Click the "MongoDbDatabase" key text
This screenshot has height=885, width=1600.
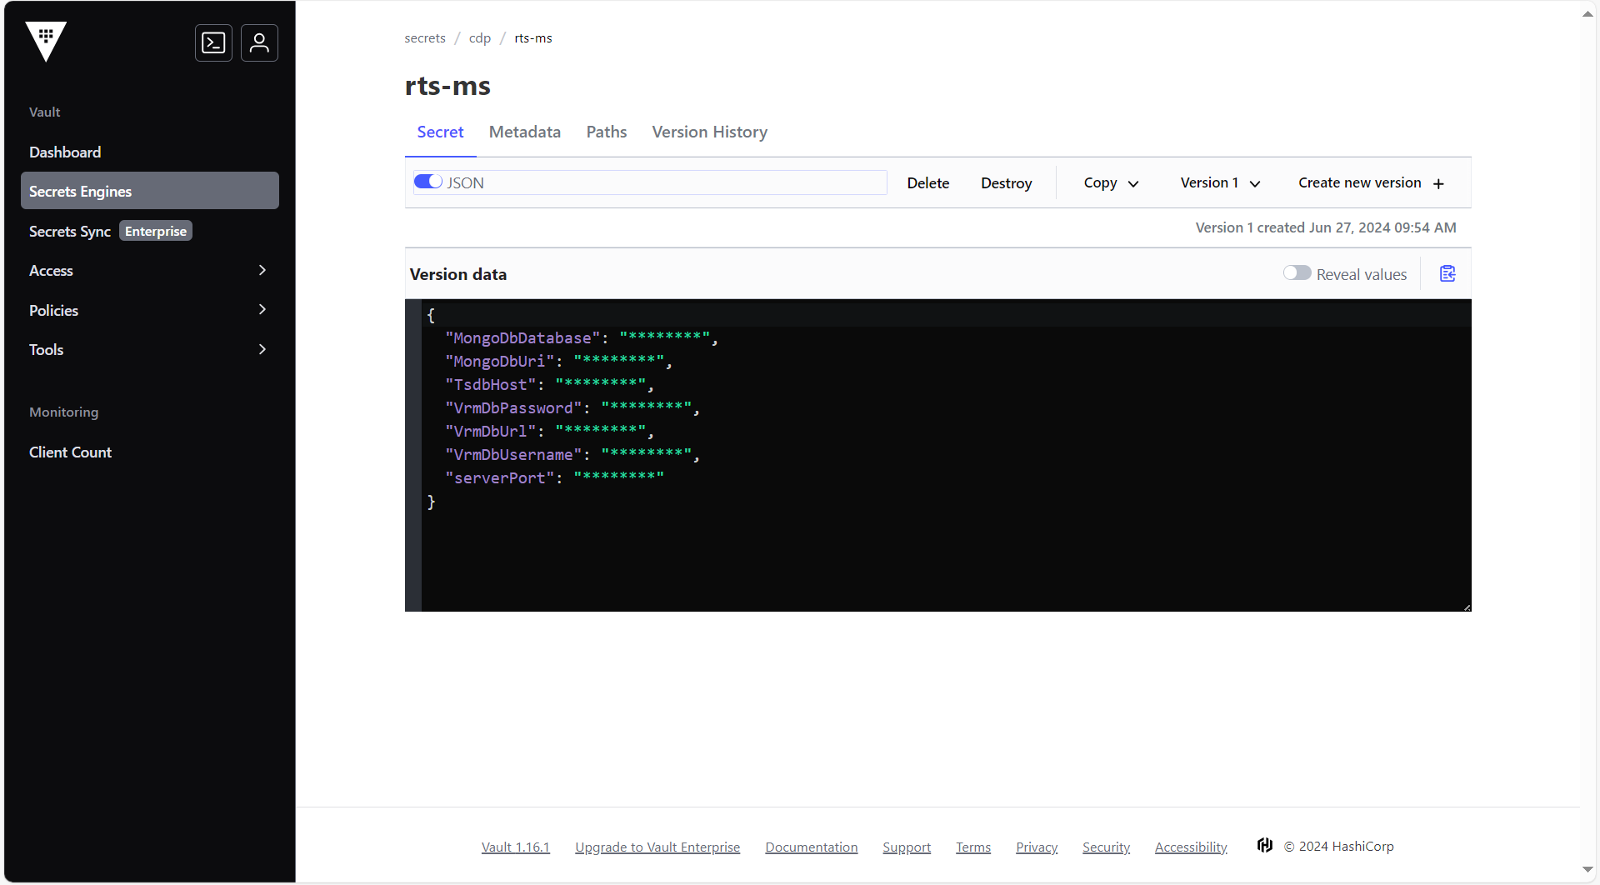522,337
